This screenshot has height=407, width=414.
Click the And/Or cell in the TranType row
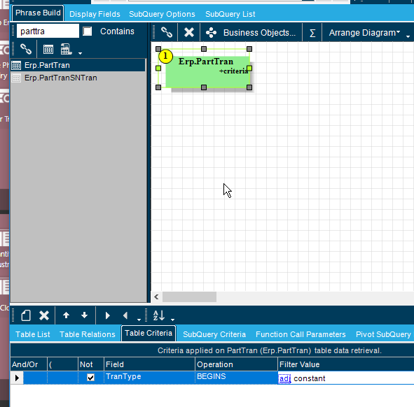pyautogui.click(x=35, y=378)
